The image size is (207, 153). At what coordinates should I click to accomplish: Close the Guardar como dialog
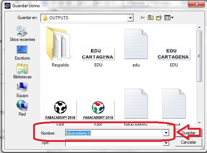click(197, 4)
